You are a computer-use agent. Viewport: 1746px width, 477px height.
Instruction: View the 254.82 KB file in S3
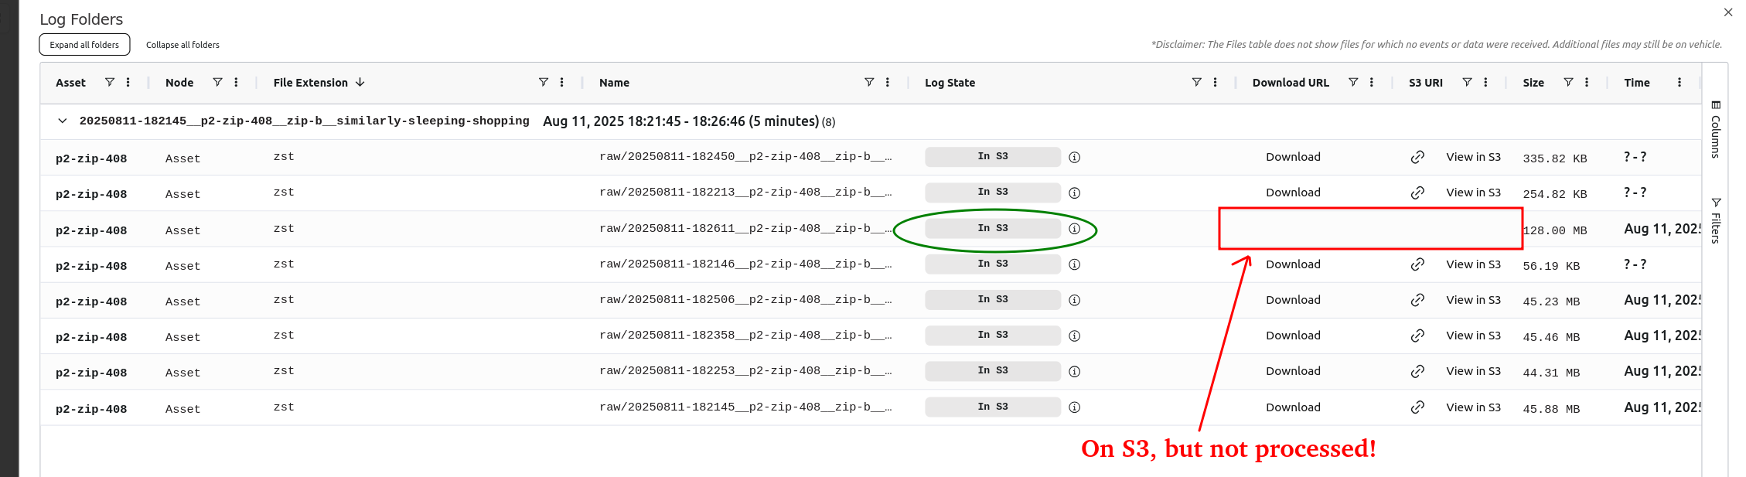(x=1473, y=193)
